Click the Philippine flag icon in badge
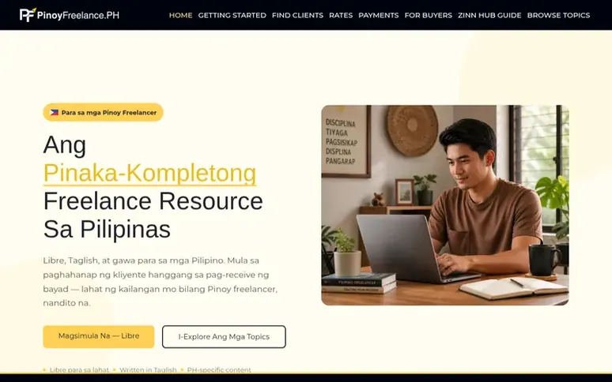This screenshot has height=382, width=612. point(55,112)
